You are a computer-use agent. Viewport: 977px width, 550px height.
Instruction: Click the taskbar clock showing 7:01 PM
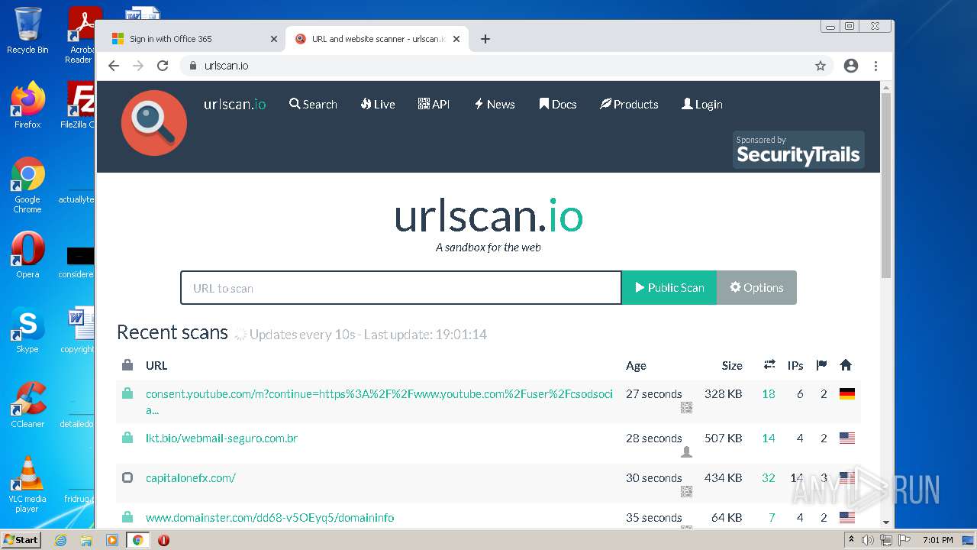coord(937,540)
